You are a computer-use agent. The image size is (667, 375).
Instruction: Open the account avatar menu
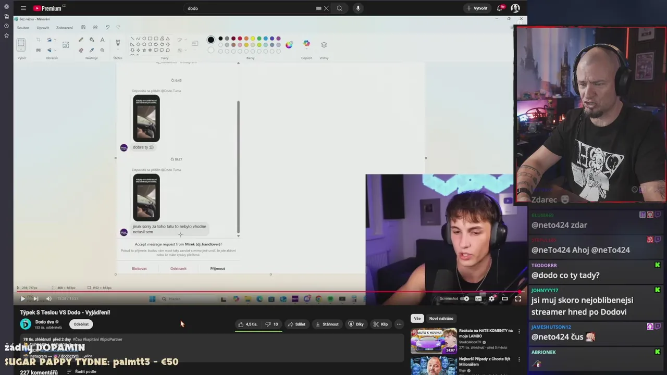pos(515,8)
